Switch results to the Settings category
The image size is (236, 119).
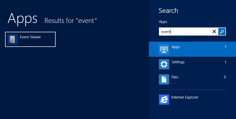click(178, 62)
